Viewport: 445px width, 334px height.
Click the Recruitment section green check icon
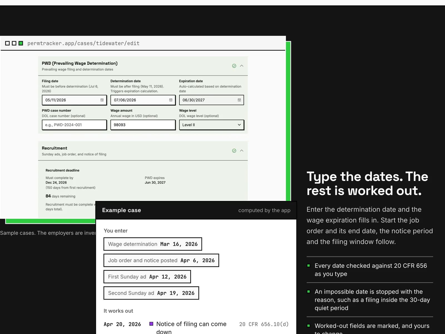tap(234, 151)
